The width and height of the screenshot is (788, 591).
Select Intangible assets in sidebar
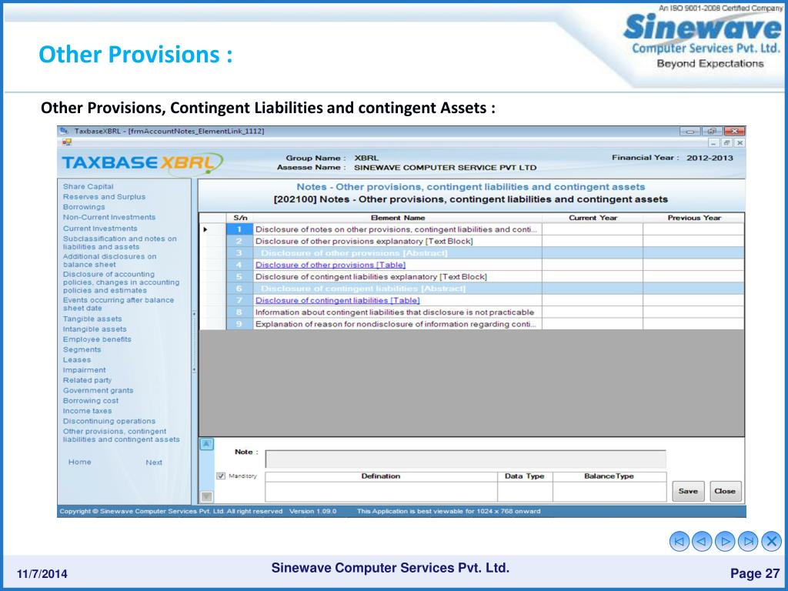95,329
